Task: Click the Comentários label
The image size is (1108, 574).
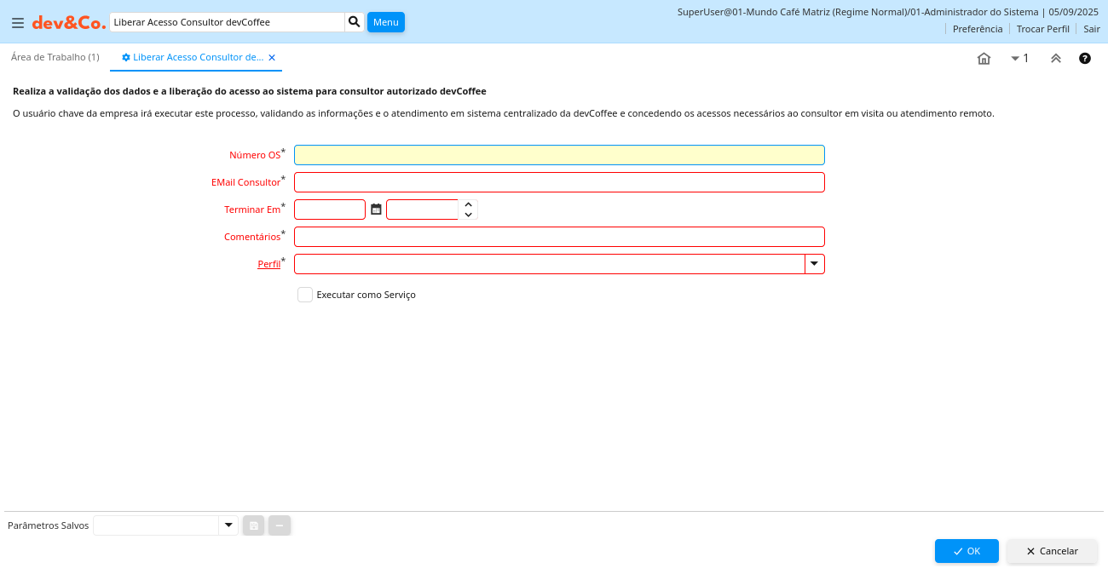Action: [252, 237]
